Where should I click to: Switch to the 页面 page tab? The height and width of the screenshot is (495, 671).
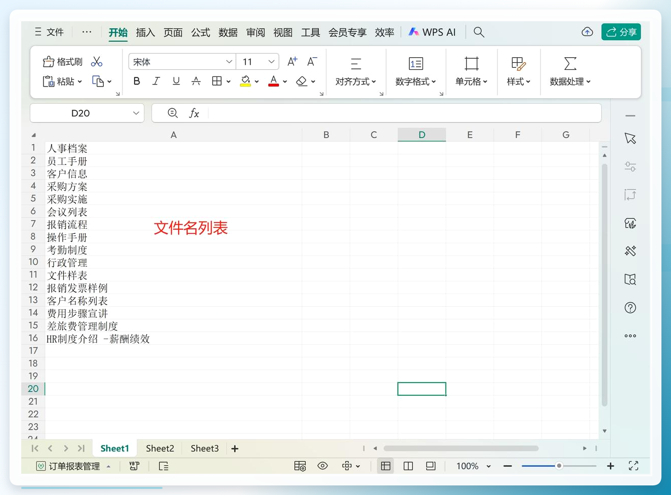[x=173, y=32]
